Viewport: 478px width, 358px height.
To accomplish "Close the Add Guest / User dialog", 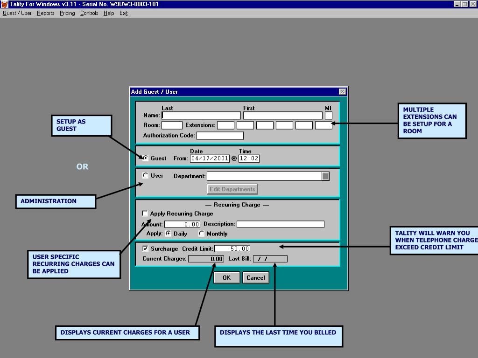I will pos(342,92).
